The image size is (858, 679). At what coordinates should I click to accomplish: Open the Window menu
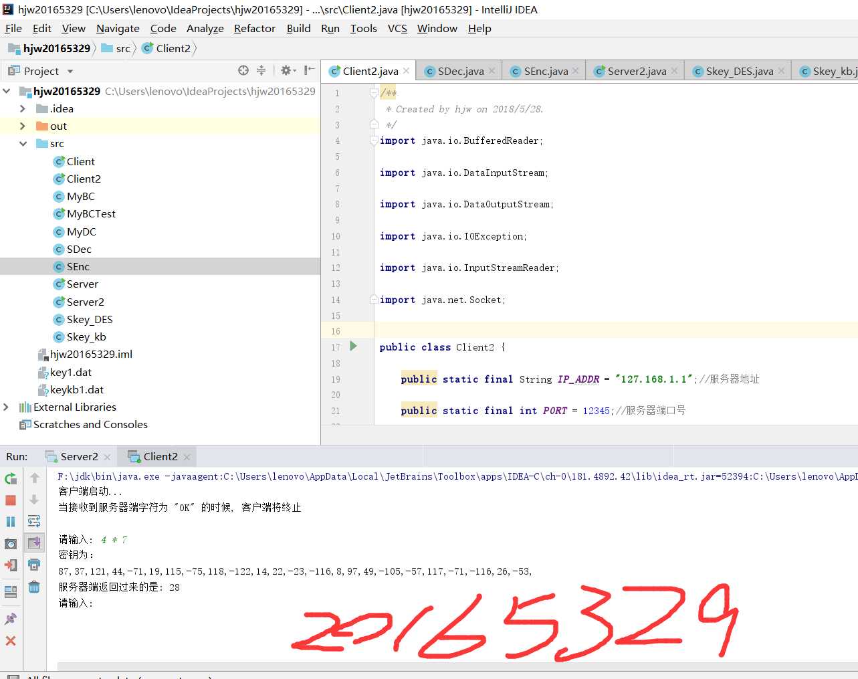tap(437, 28)
